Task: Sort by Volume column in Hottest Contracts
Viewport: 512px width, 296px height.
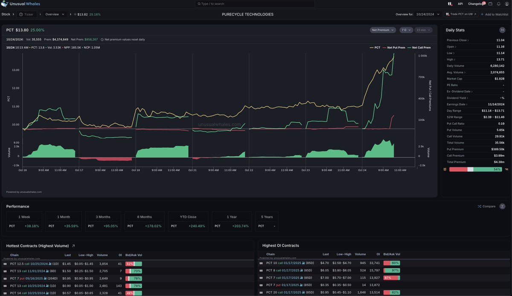Action: coord(102,255)
